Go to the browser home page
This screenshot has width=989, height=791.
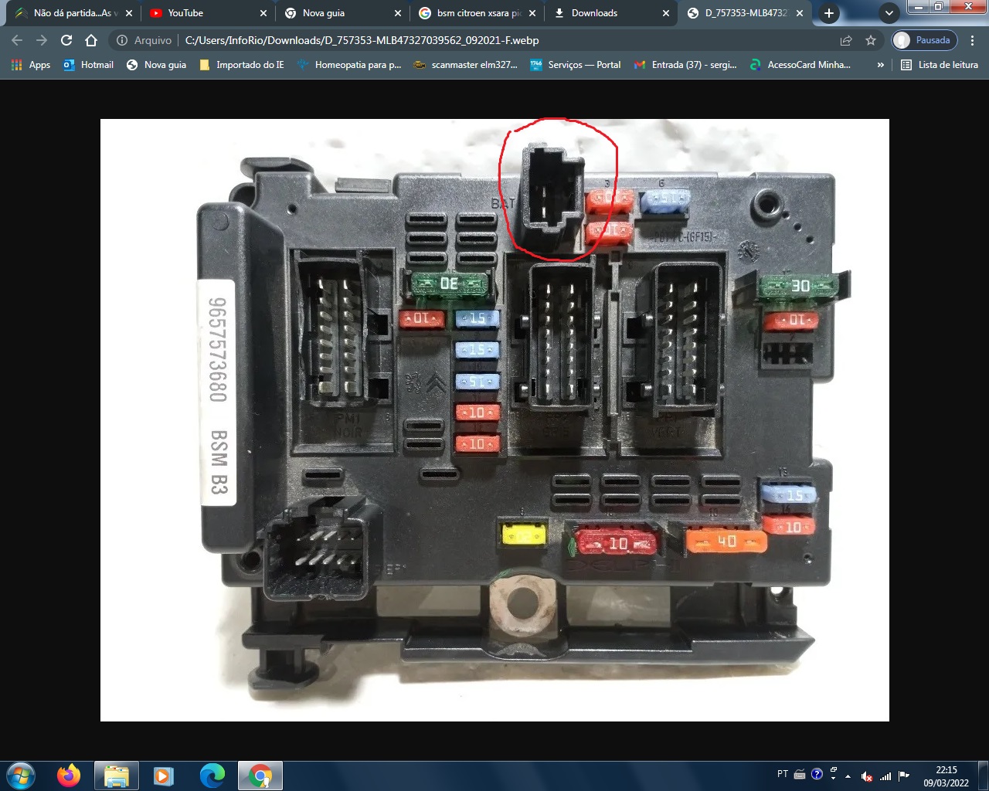point(91,40)
